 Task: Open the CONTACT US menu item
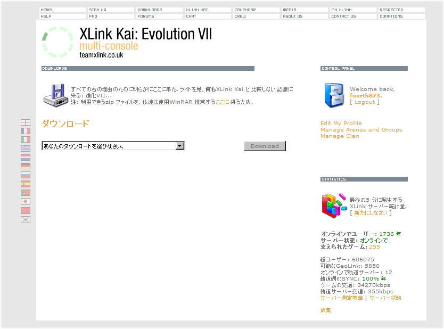coord(353,17)
